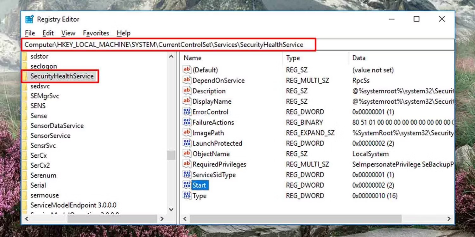
Task: Click the 0x00000010 (16) data cell
Action: pyautogui.click(x=375, y=196)
